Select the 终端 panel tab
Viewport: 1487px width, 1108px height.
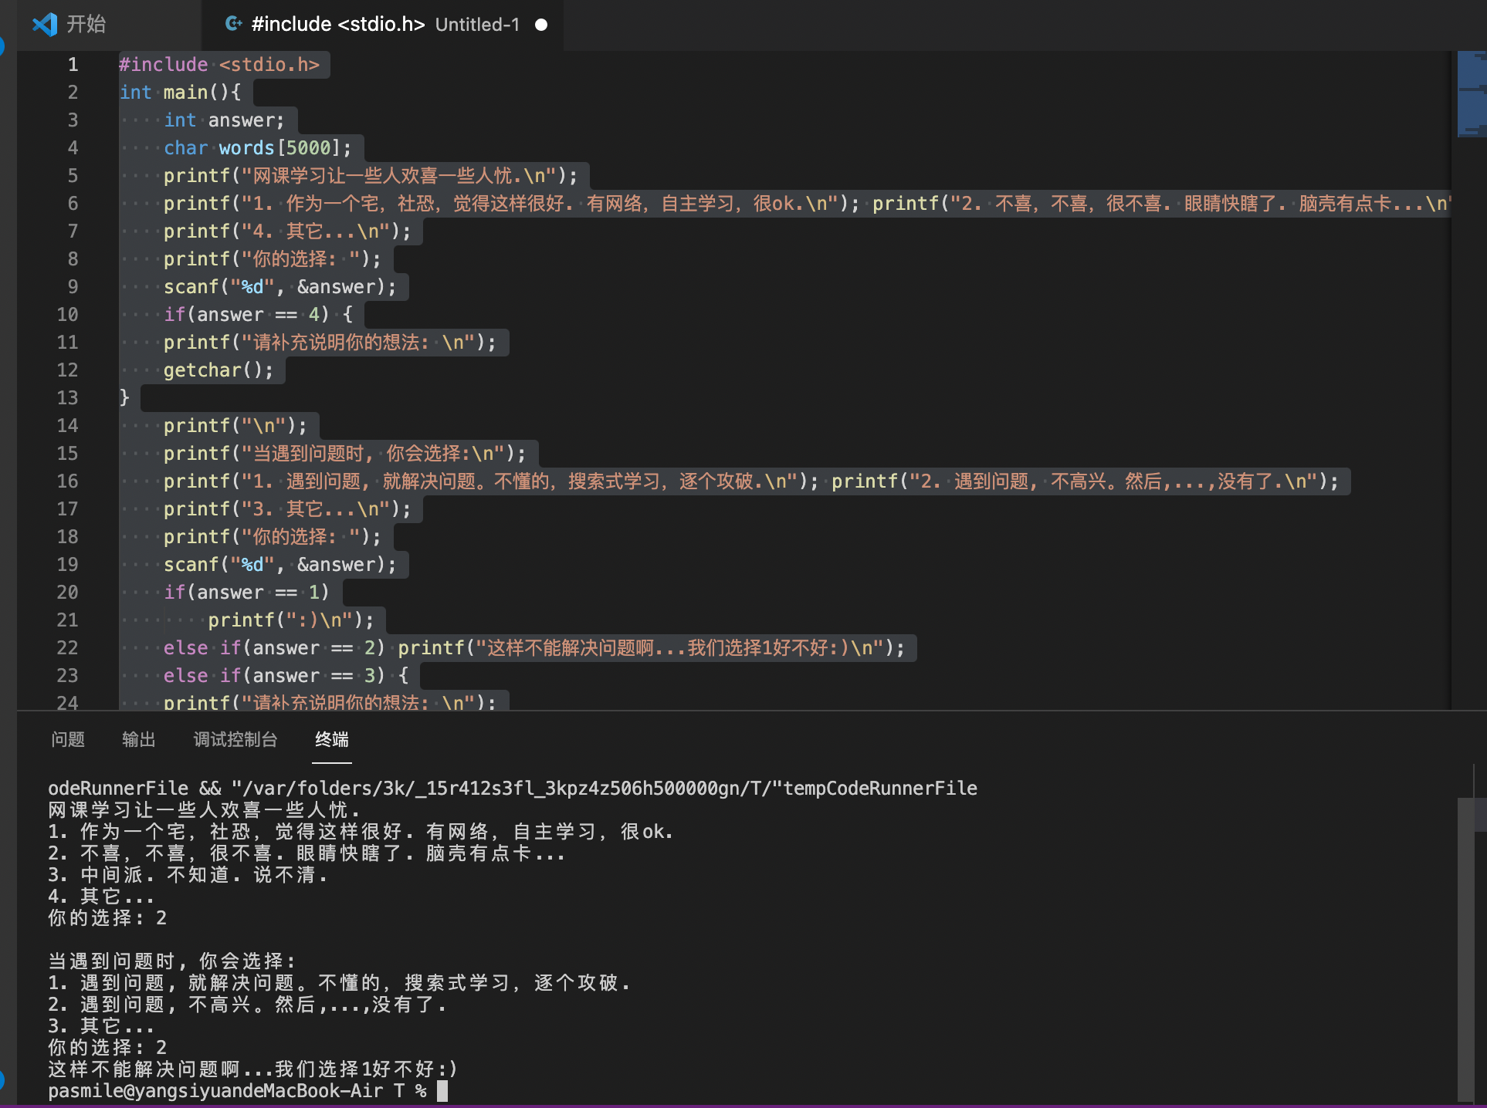click(332, 739)
